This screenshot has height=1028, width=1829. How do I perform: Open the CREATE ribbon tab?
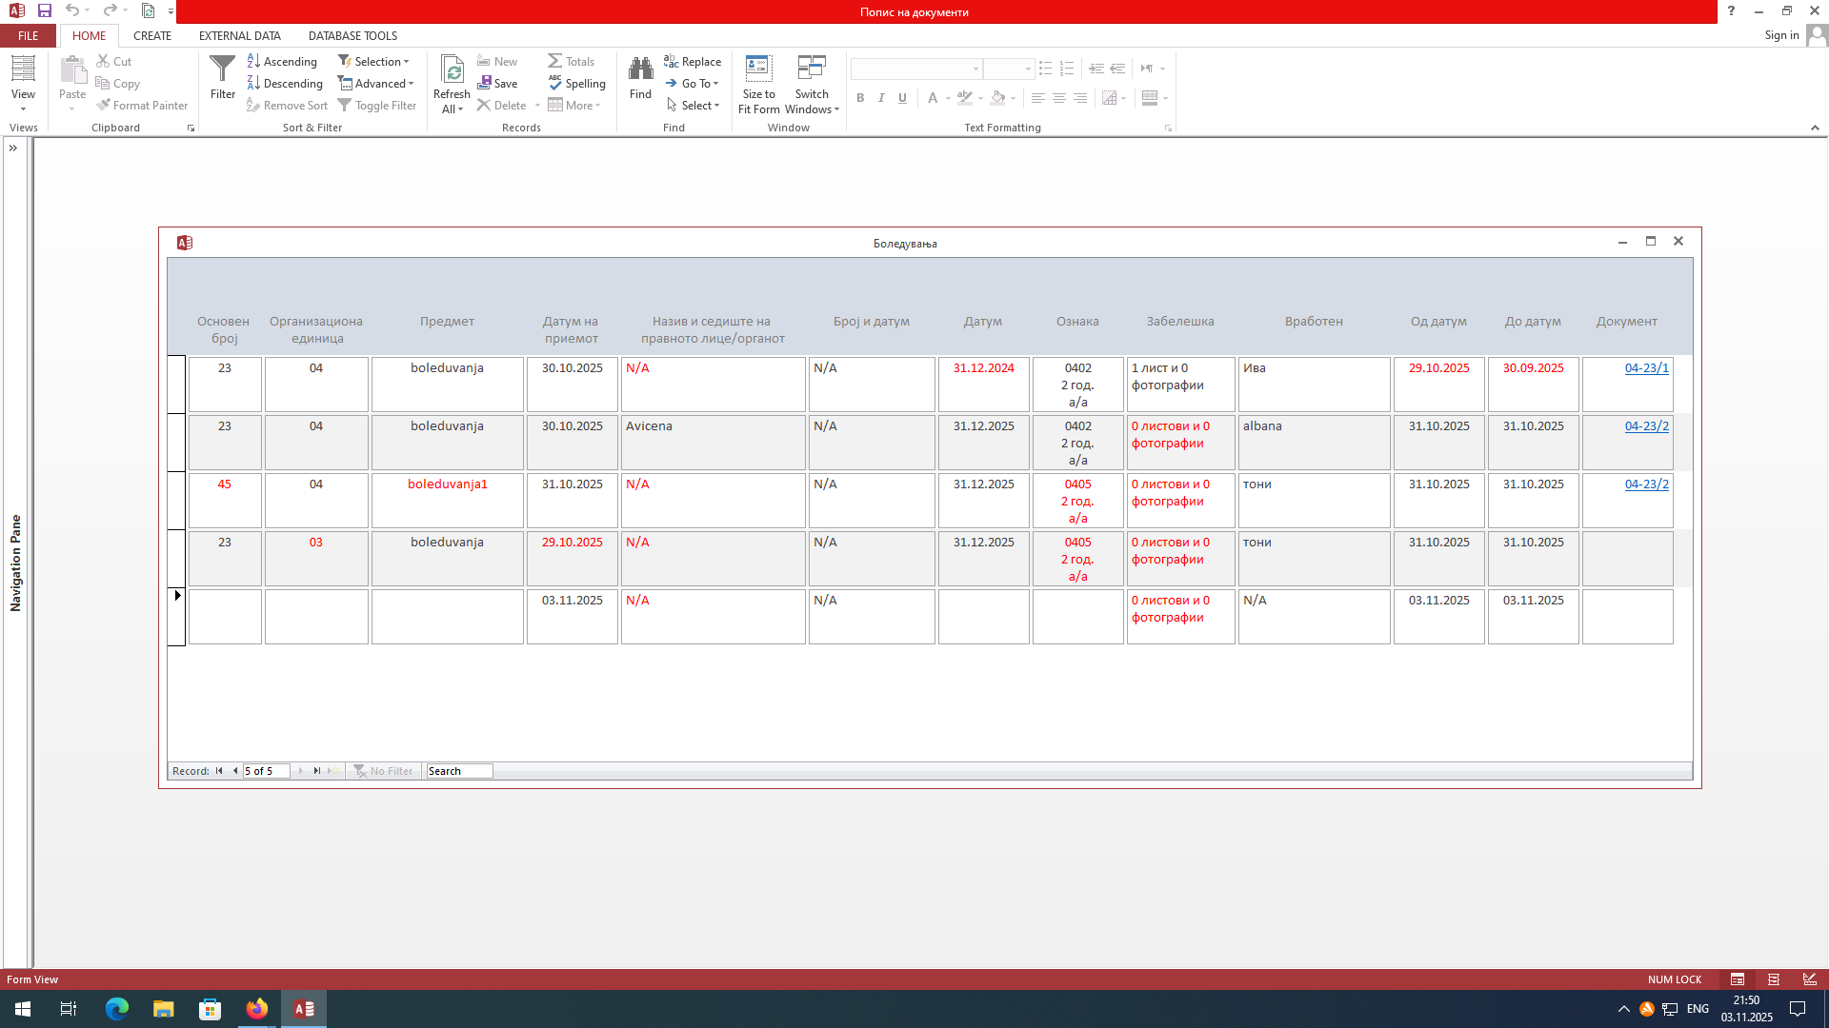pyautogui.click(x=152, y=36)
